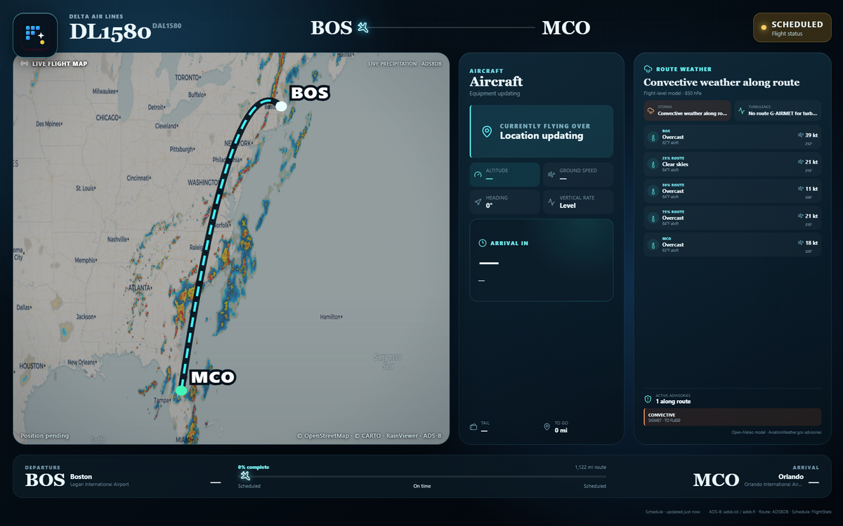Click the 1 along route advisories text
843x526 pixels.
673,402
